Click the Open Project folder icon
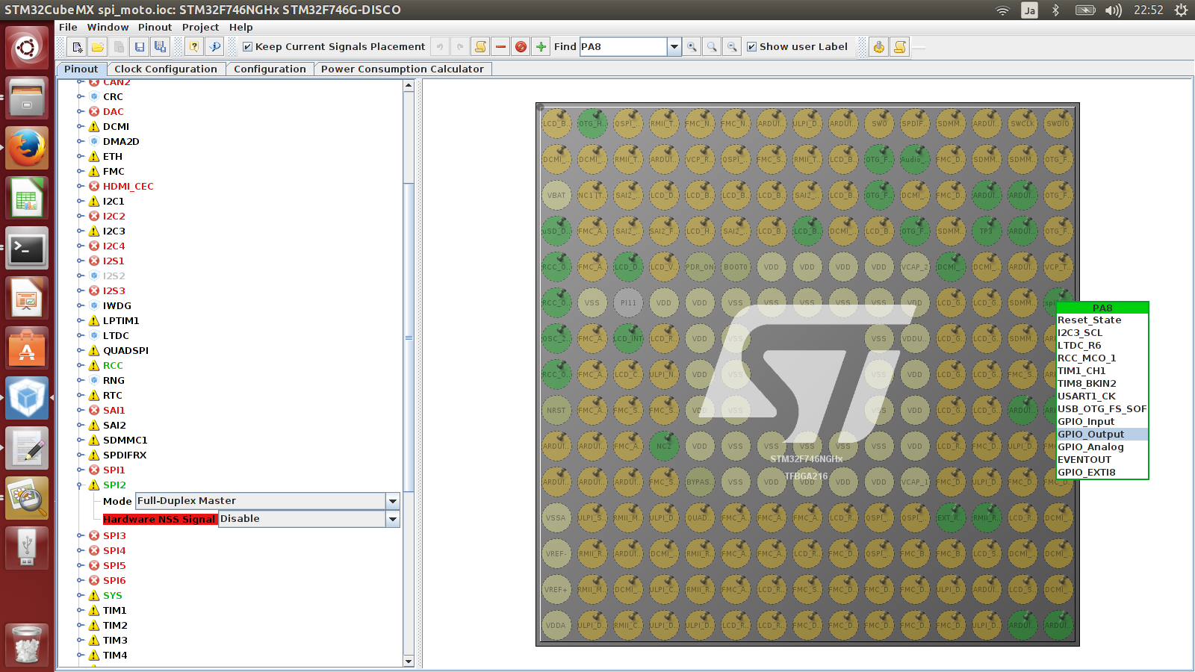1195x672 pixels. [x=98, y=47]
